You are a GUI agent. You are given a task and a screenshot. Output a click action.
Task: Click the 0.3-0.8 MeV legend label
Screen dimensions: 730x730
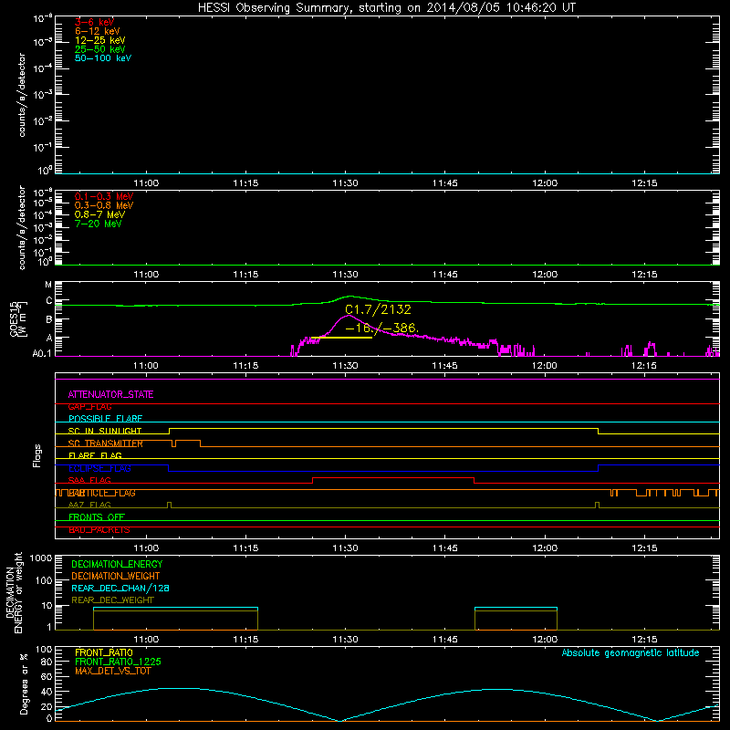104,205
